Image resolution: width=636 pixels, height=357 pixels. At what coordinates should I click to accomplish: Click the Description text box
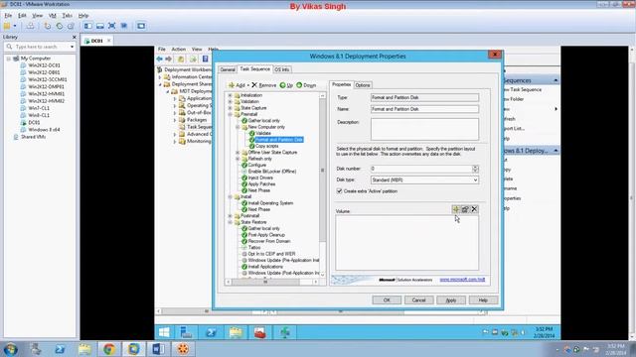pyautogui.click(x=424, y=129)
